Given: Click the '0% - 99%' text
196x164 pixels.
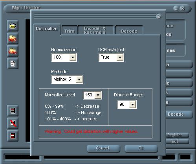Looking at the screenshot, I should click(54, 106).
